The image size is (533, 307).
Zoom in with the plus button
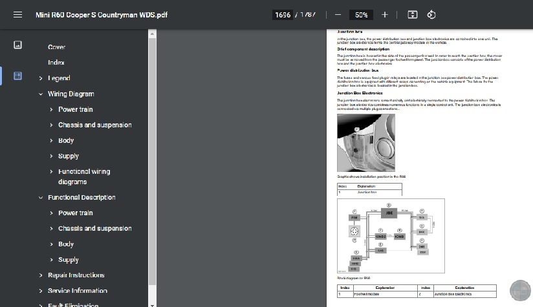384,15
